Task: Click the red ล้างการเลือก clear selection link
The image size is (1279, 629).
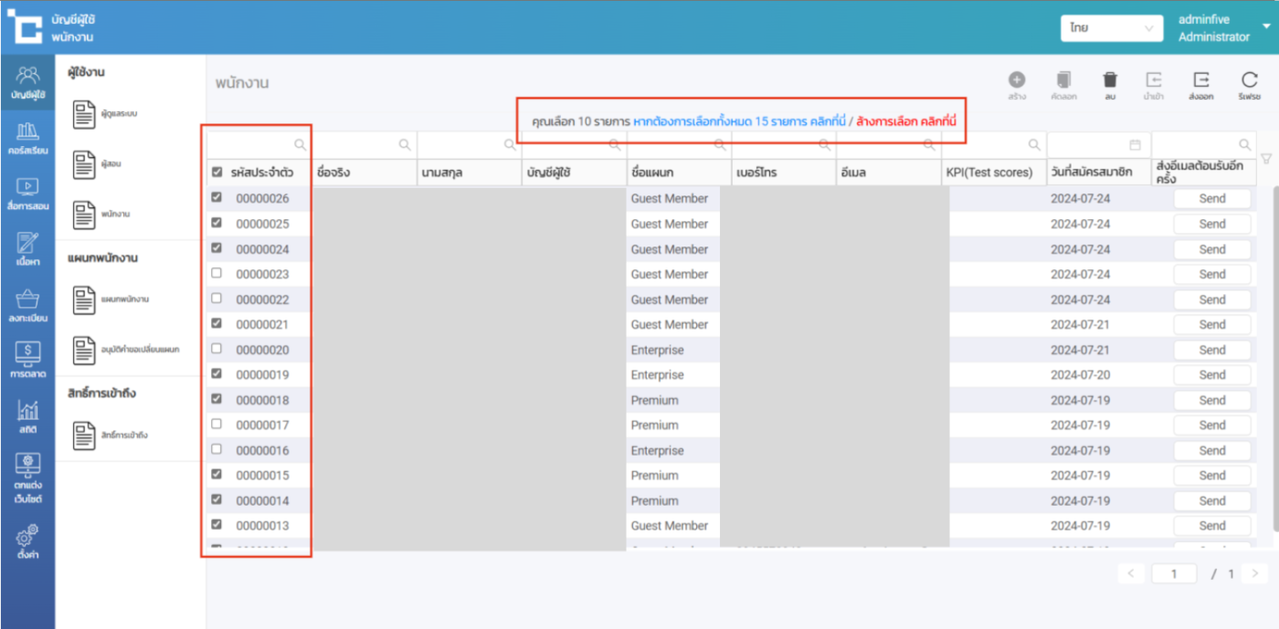Action: (905, 121)
